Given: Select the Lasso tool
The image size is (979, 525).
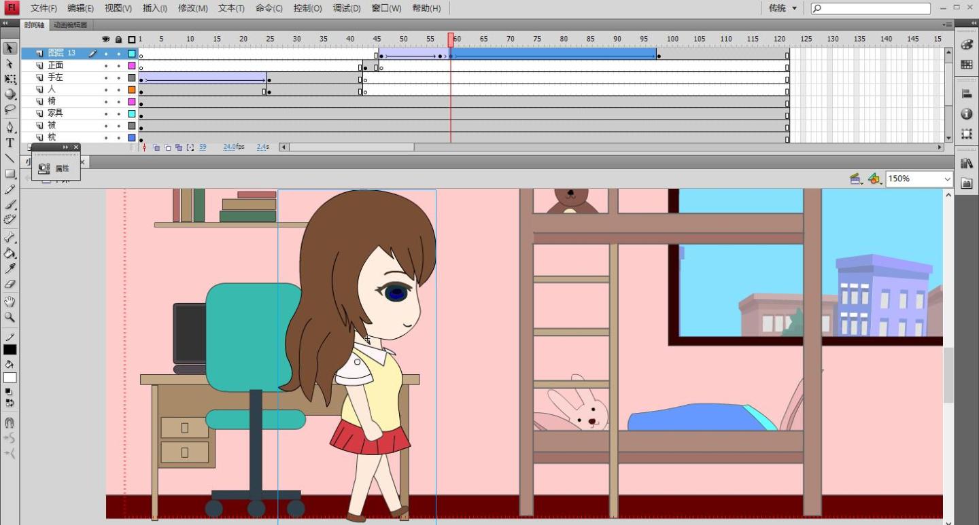Looking at the screenshot, I should tap(10, 109).
